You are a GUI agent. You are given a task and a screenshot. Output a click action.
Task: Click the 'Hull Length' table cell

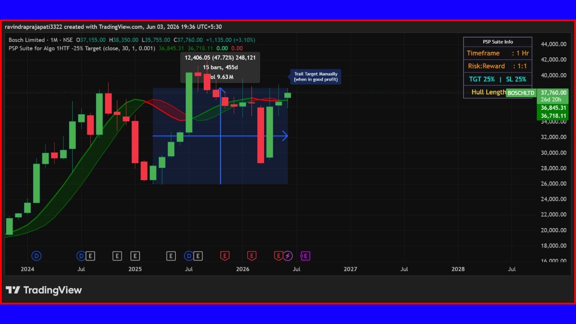click(489, 92)
